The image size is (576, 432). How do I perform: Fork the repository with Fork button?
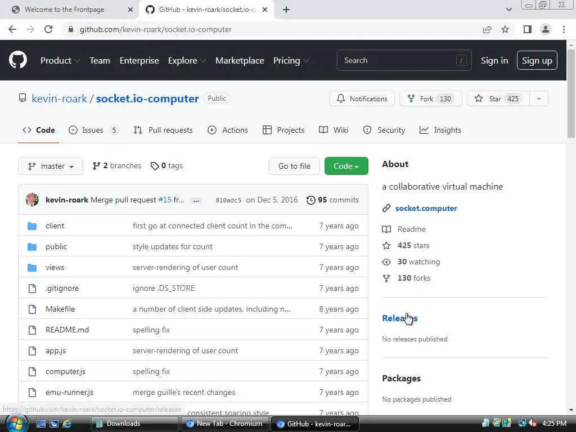point(430,98)
